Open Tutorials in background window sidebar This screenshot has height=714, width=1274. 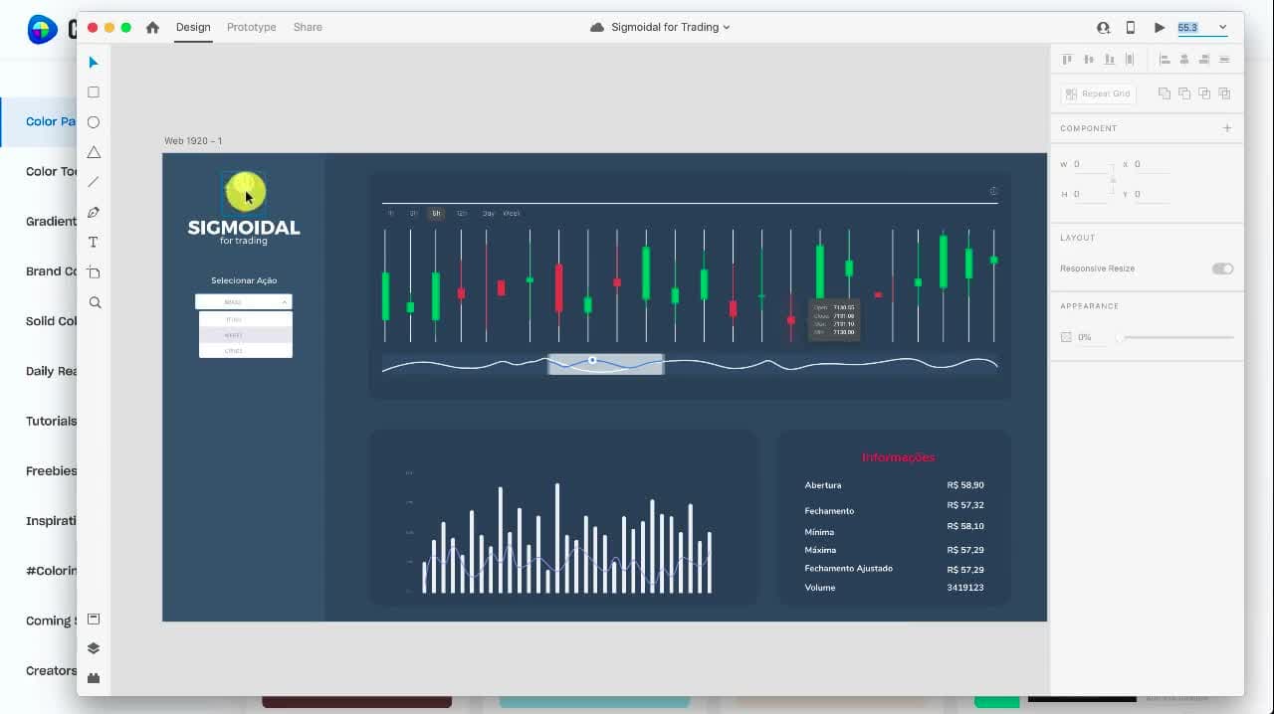[51, 421]
